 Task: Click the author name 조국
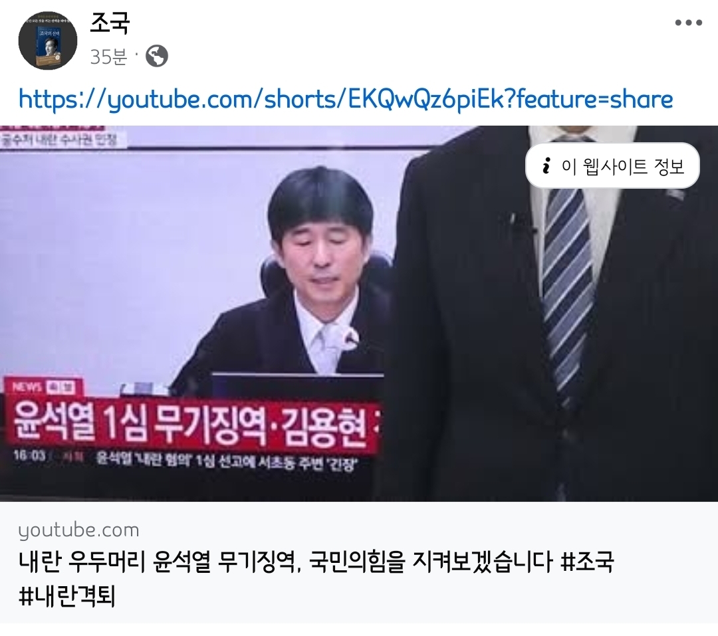110,23
